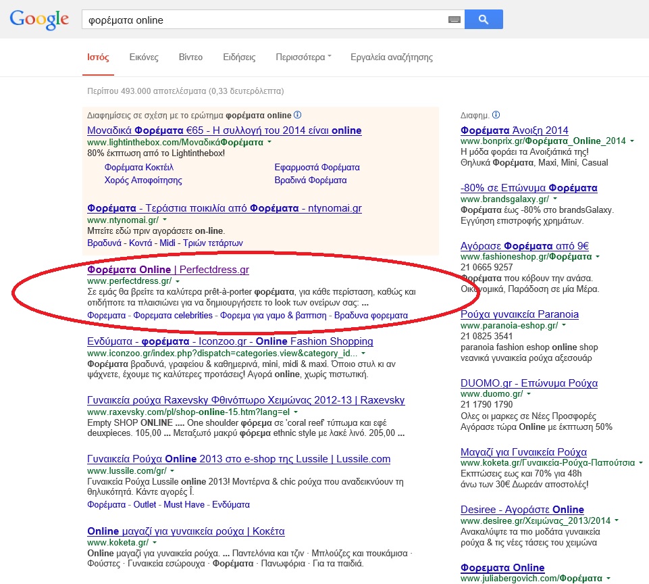Viewport: 649px width, 584px height.
Task: Select the Ιστός tab
Action: tap(98, 57)
